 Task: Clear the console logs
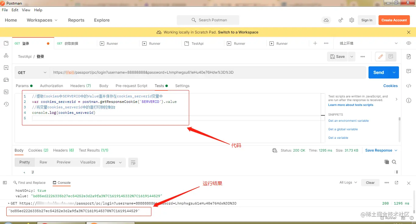pos(370,183)
